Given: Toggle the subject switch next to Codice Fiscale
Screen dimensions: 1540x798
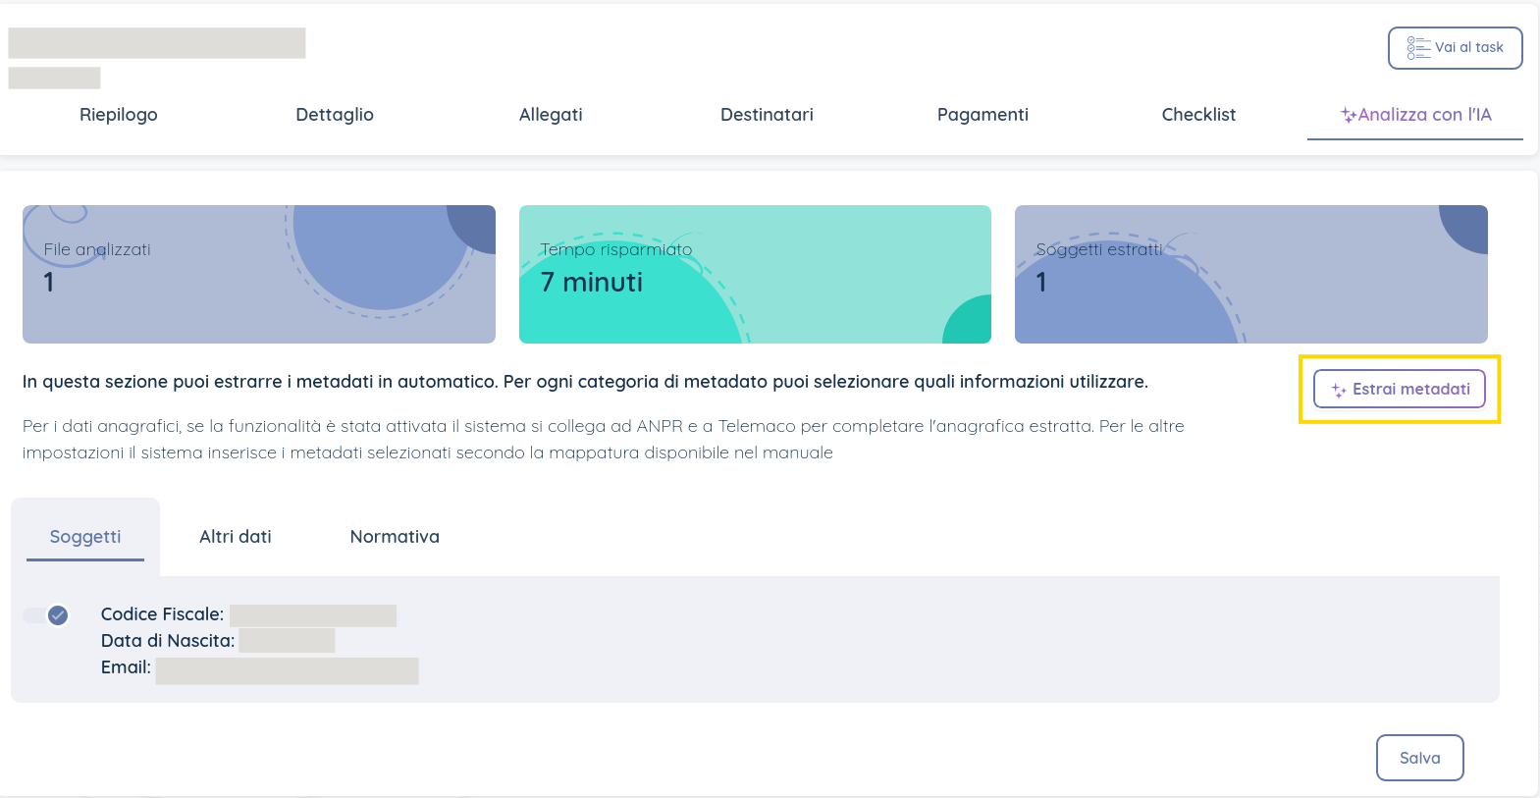Looking at the screenshot, I should [x=47, y=615].
